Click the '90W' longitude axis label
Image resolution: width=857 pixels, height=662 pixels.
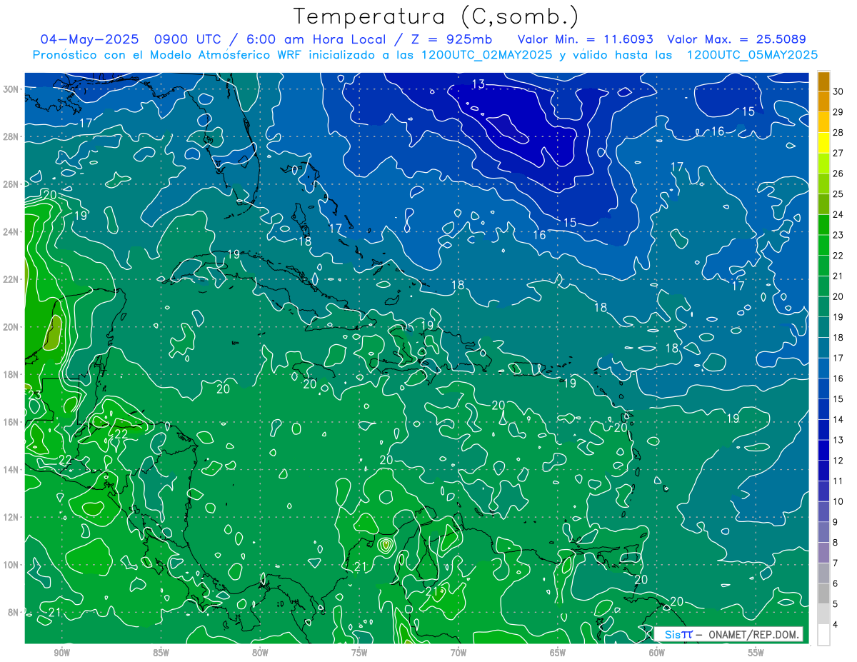pyautogui.click(x=61, y=653)
